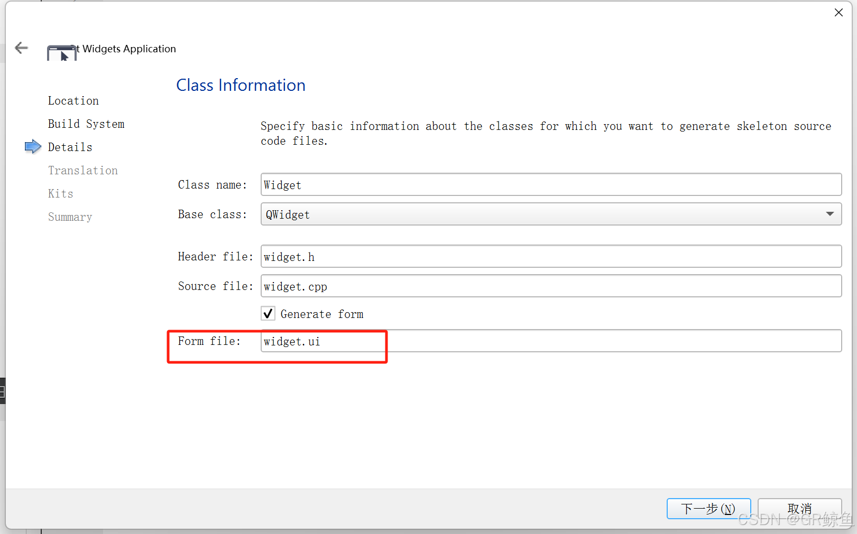
Task: Click into the Class name field
Action: tap(551, 184)
